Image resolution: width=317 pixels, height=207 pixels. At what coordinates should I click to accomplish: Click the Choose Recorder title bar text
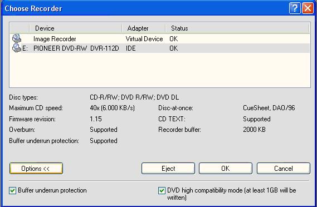point(33,8)
